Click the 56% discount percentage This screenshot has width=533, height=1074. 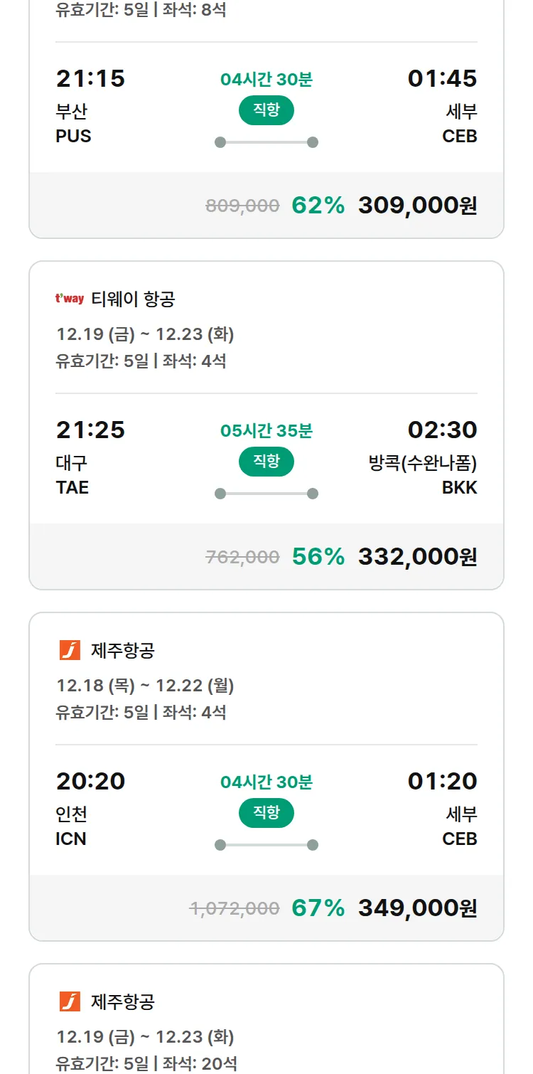(x=318, y=557)
